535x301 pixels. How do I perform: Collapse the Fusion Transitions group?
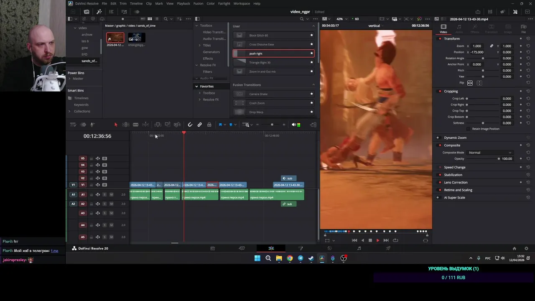coord(313,85)
